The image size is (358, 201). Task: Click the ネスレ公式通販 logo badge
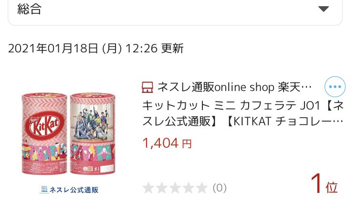tap(70, 190)
